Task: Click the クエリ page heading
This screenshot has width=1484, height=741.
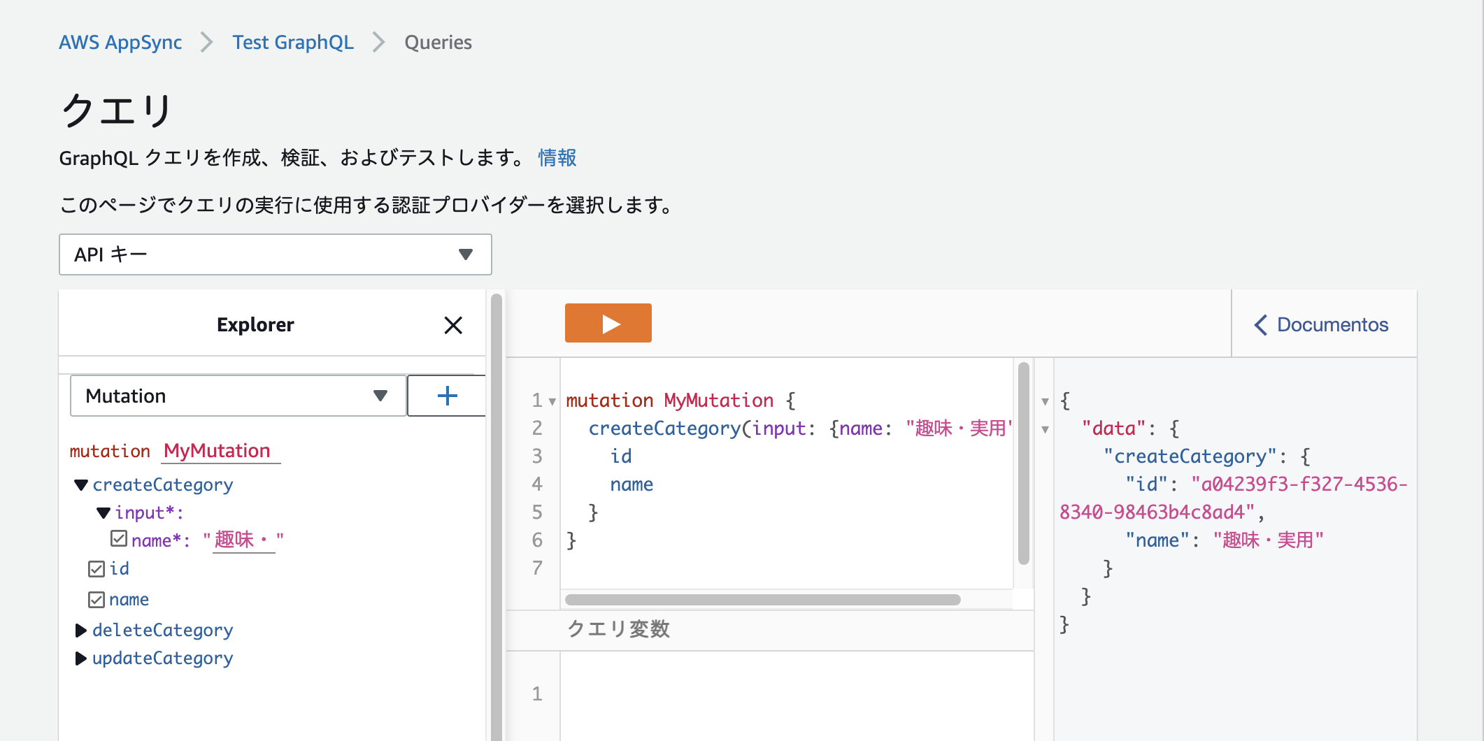Action: (116, 110)
